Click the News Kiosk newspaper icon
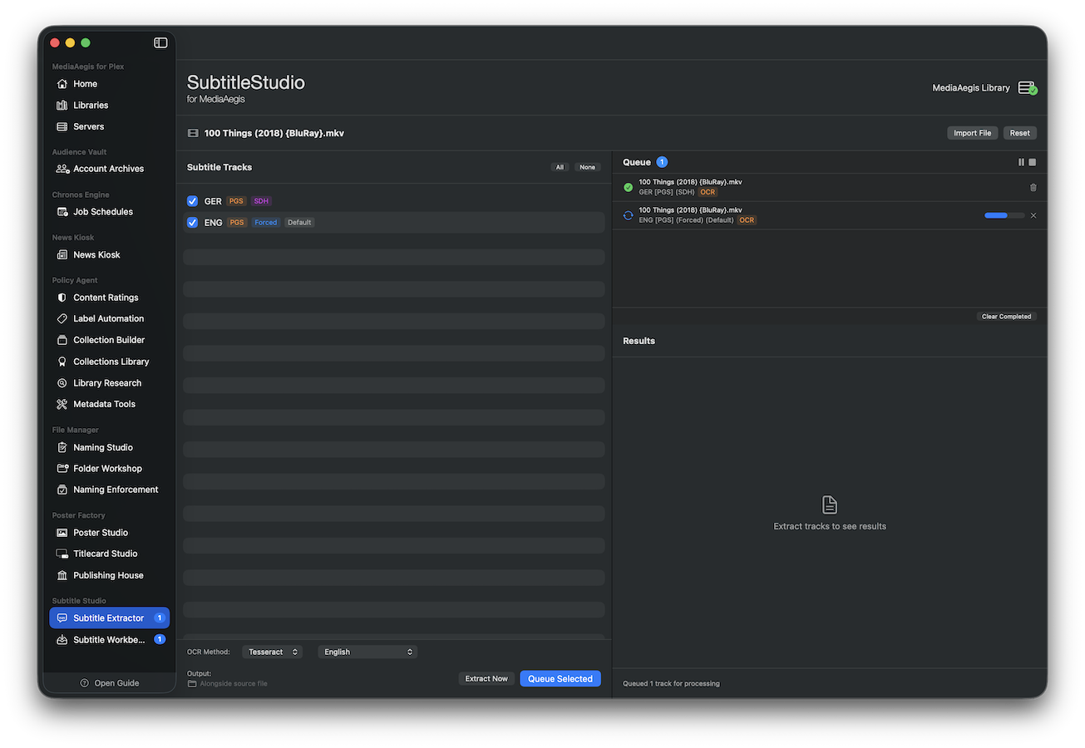The width and height of the screenshot is (1085, 748). point(62,255)
